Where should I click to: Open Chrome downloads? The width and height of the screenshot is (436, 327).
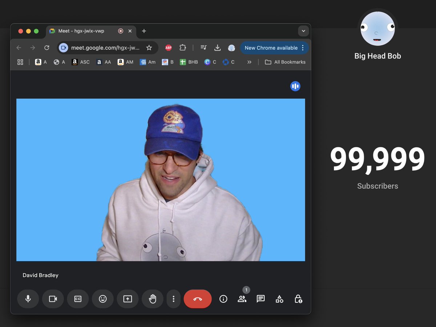tap(217, 48)
